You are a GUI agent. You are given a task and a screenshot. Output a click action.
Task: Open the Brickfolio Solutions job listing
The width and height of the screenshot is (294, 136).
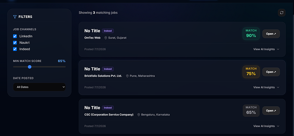click(271, 72)
